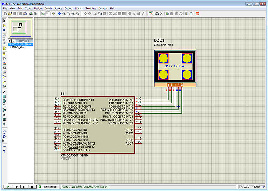The image size is (268, 191).
Task: Select the 2D graphics Markers tool
Action: point(4,124)
